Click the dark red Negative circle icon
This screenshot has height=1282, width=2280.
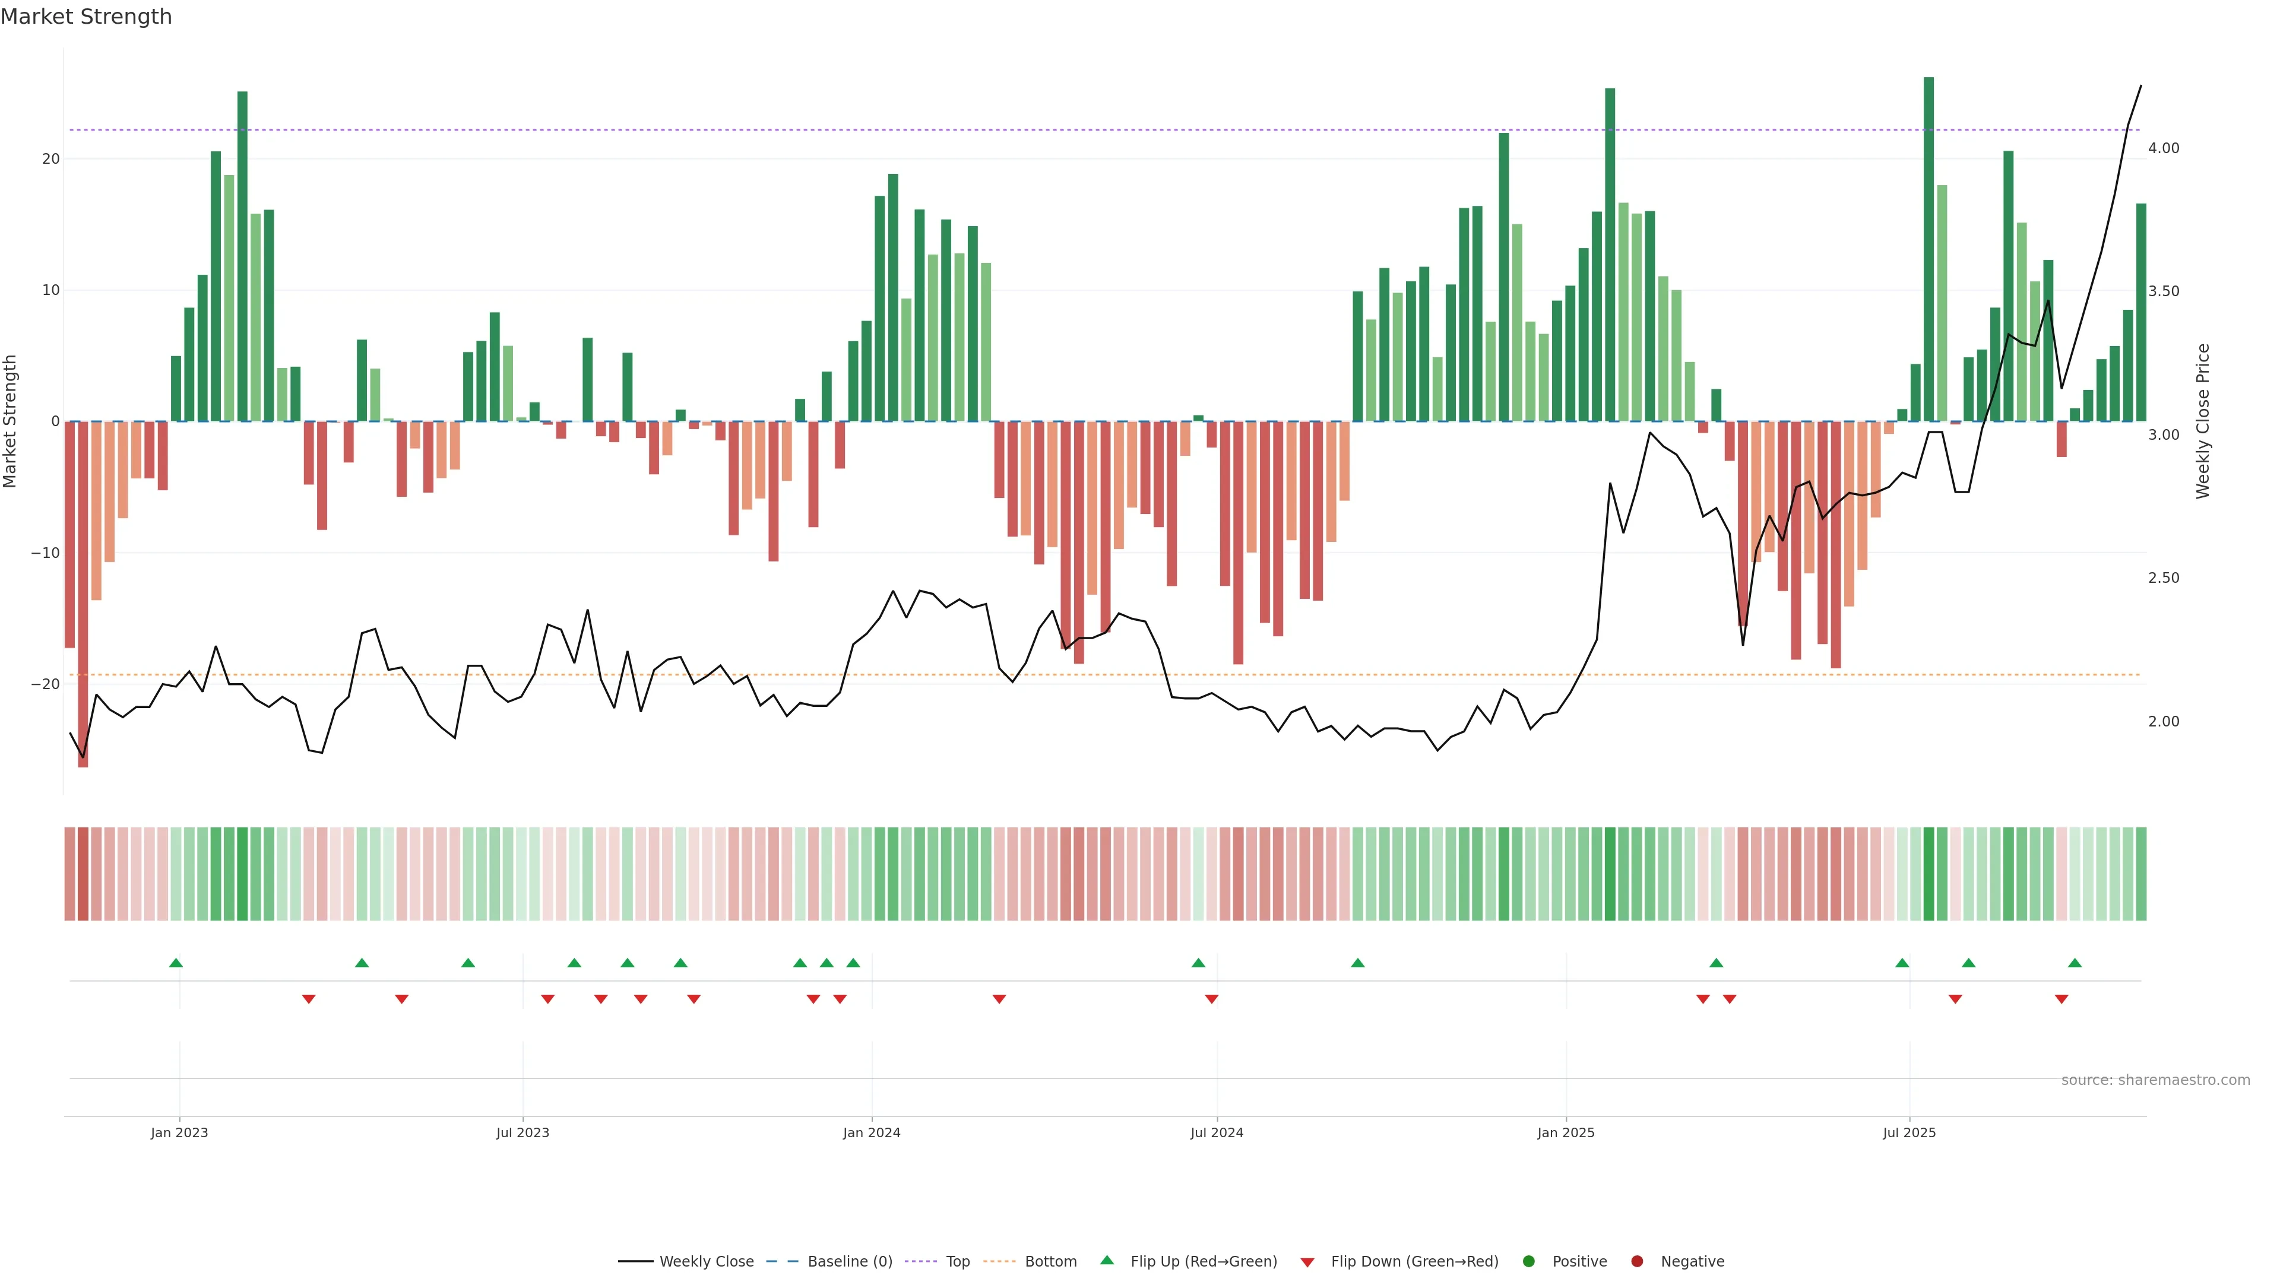(1636, 1261)
